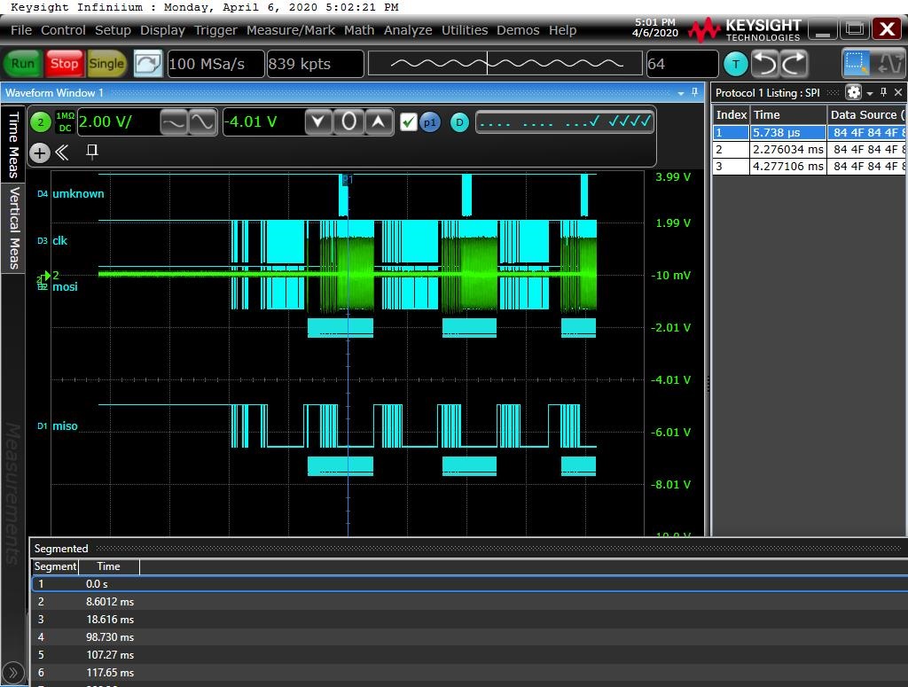Toggle the protocol p1 checkbox
This screenshot has height=687, width=908.
pos(408,122)
